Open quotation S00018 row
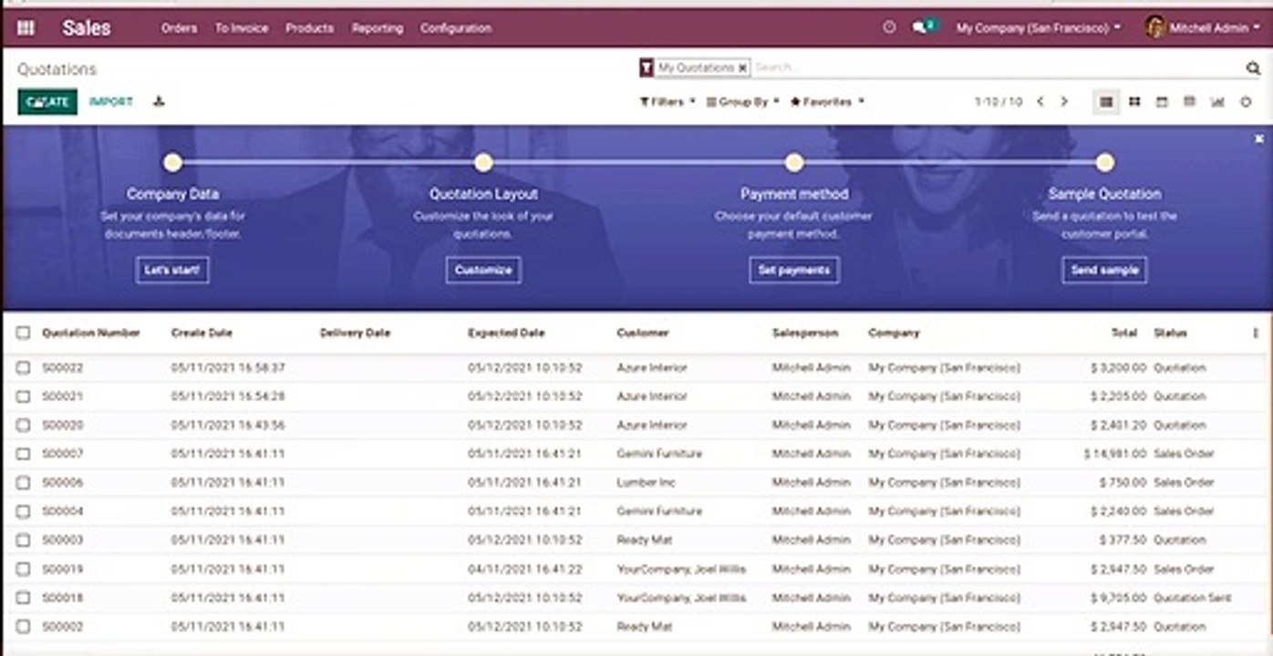The height and width of the screenshot is (656, 1273). (x=636, y=599)
